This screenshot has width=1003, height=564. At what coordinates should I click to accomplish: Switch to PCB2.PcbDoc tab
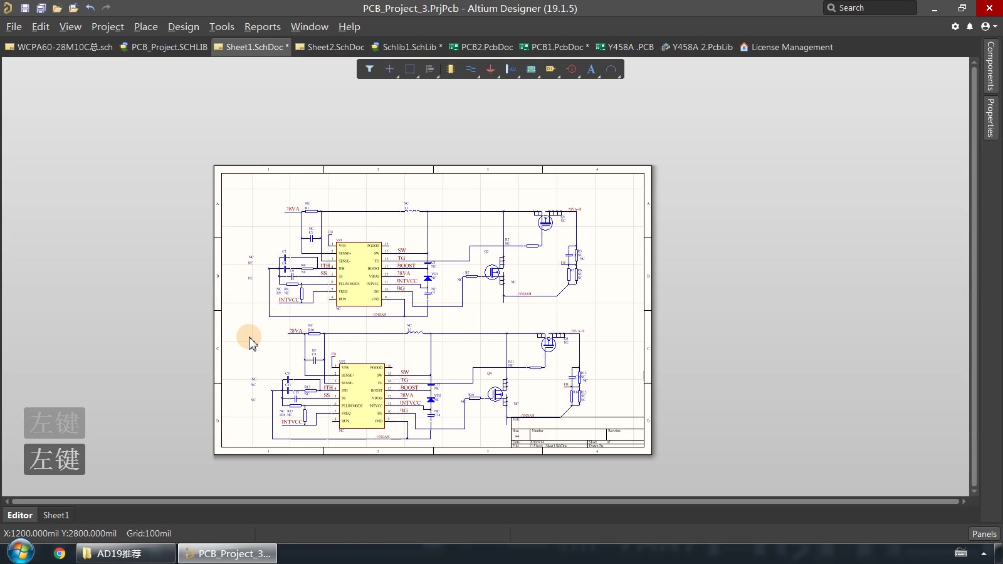[481, 47]
